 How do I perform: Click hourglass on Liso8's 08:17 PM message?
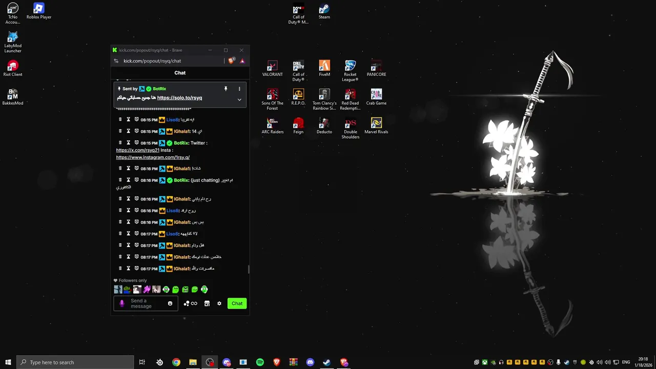point(129,234)
